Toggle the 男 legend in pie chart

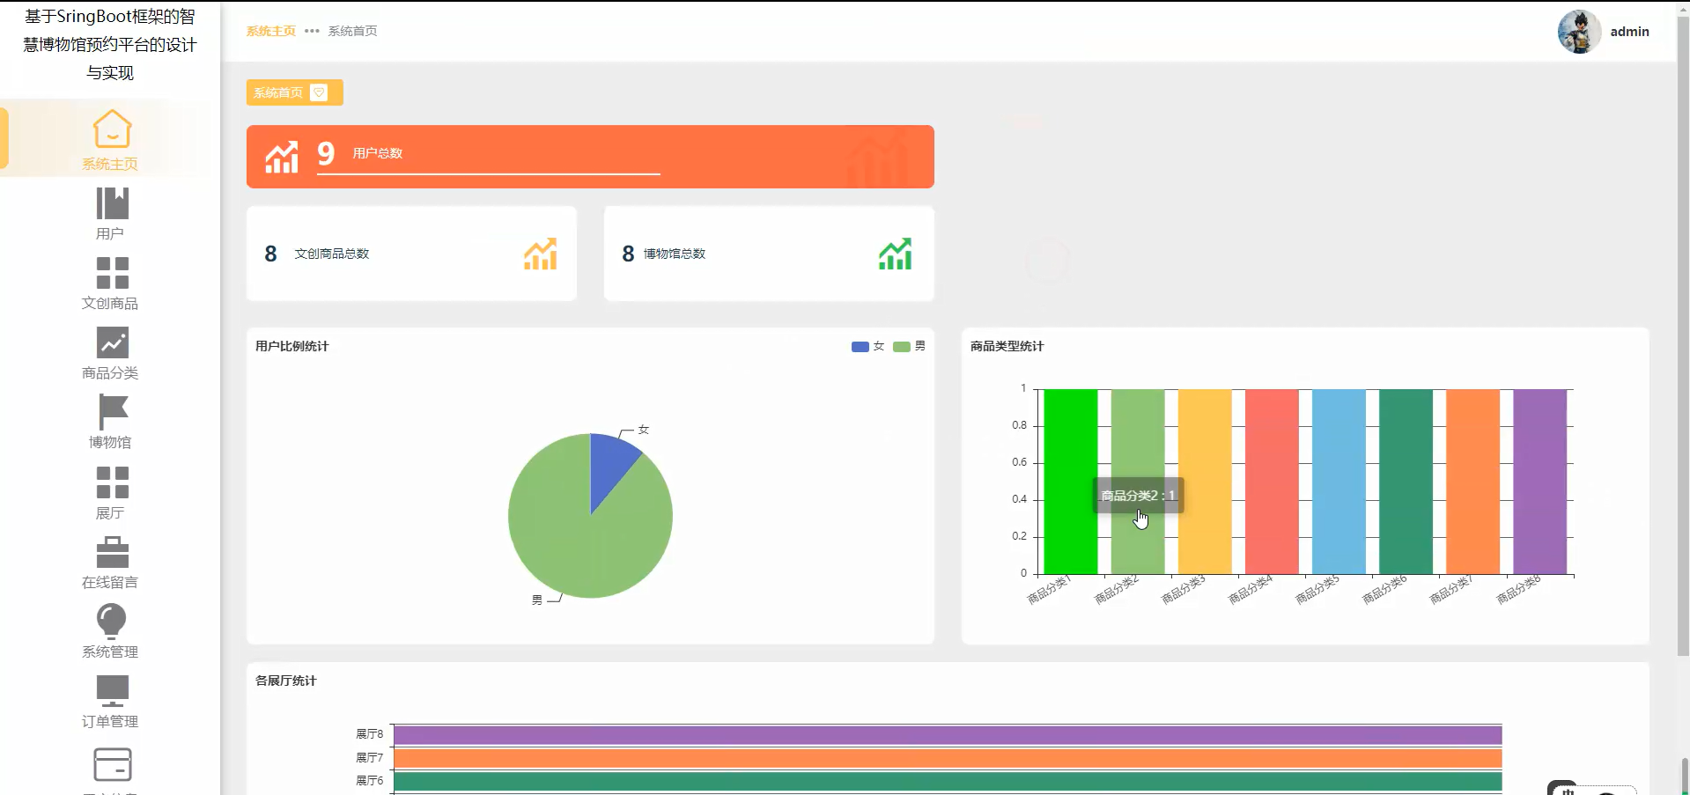pyautogui.click(x=909, y=346)
